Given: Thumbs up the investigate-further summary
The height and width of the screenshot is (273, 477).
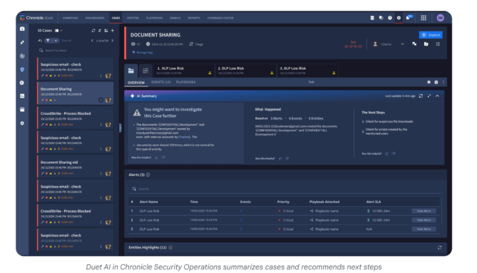Looking at the screenshot, I should (157, 158).
